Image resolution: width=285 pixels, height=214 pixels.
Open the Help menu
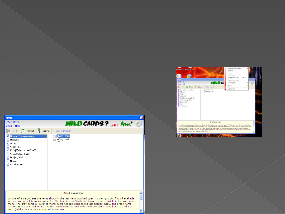pyautogui.click(x=18, y=126)
